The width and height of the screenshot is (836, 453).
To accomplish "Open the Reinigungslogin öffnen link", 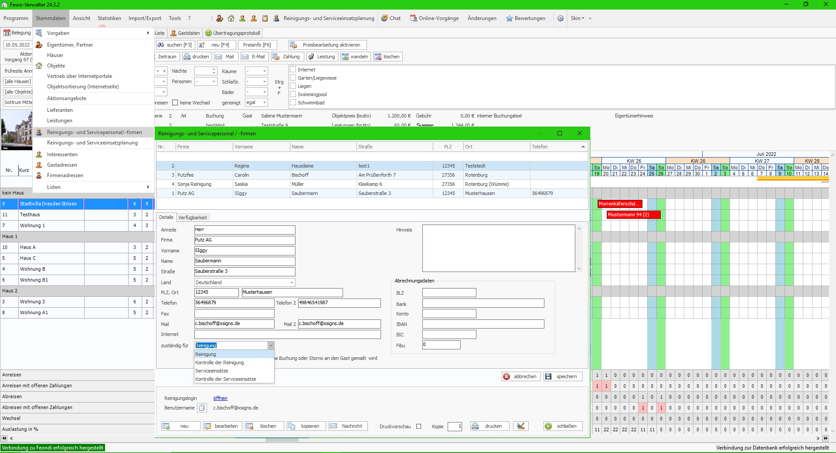I will (x=220, y=398).
